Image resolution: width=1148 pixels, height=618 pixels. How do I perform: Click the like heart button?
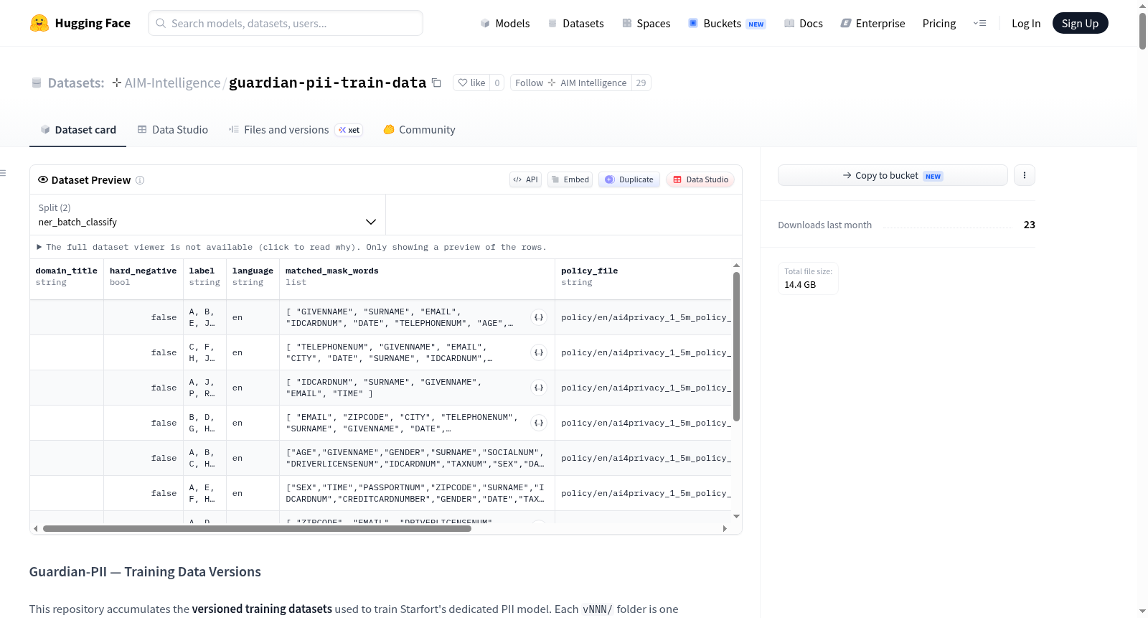pyautogui.click(x=472, y=83)
